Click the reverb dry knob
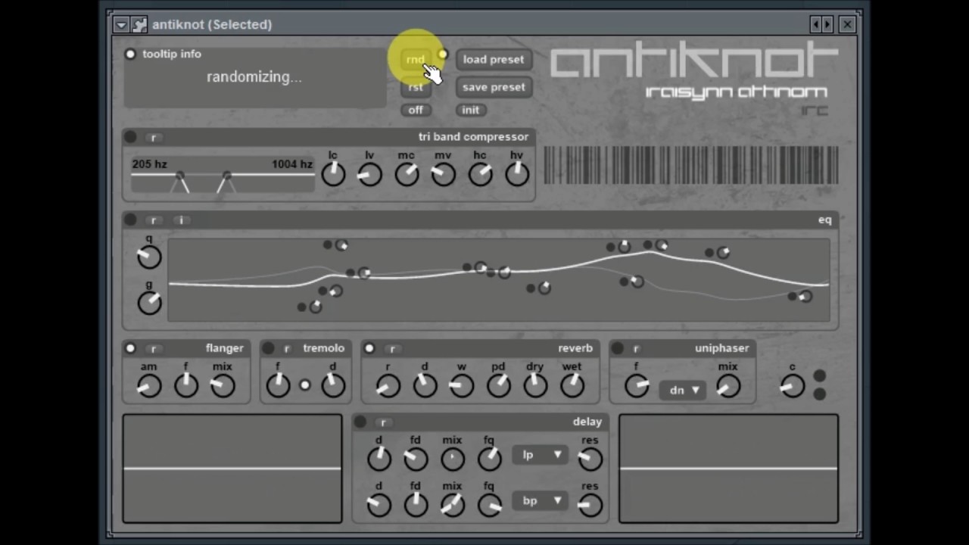The image size is (969, 545). tap(535, 386)
